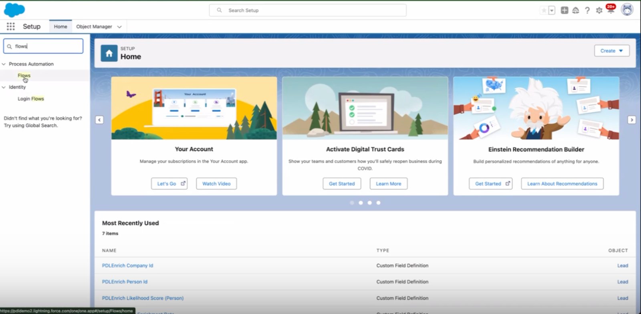
Task: Collapse the Process Automation section
Action: tap(4, 64)
